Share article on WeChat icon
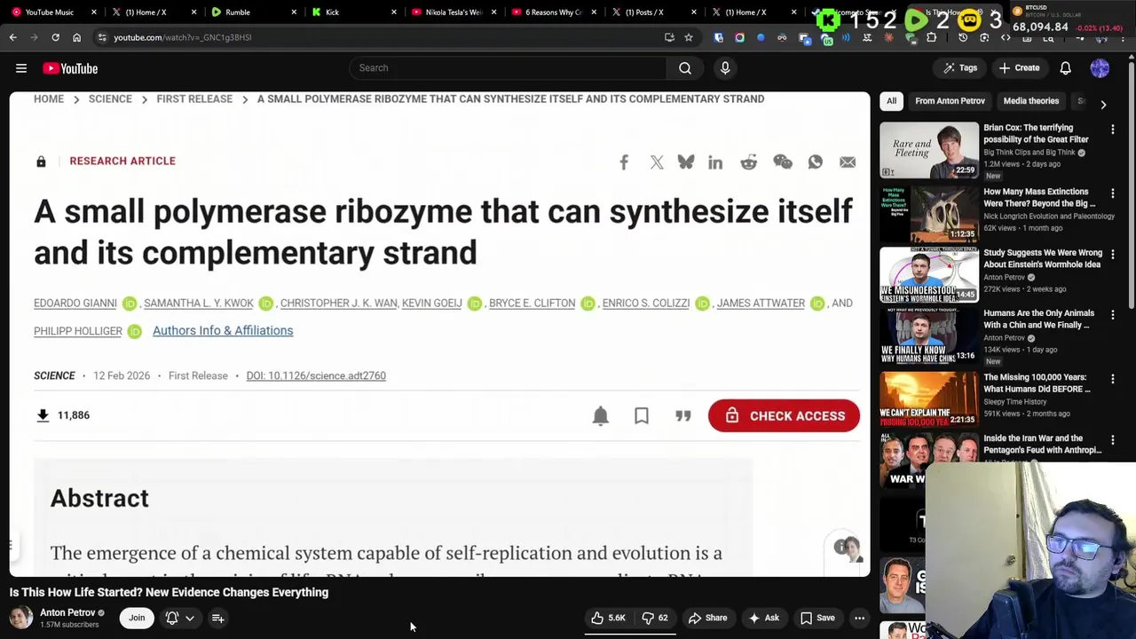 (782, 162)
